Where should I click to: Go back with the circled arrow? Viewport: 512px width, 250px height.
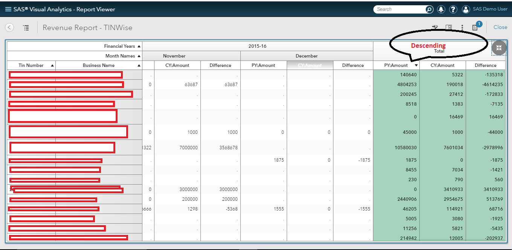(9, 27)
